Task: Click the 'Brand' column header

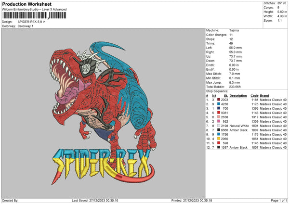Action: 264,96
